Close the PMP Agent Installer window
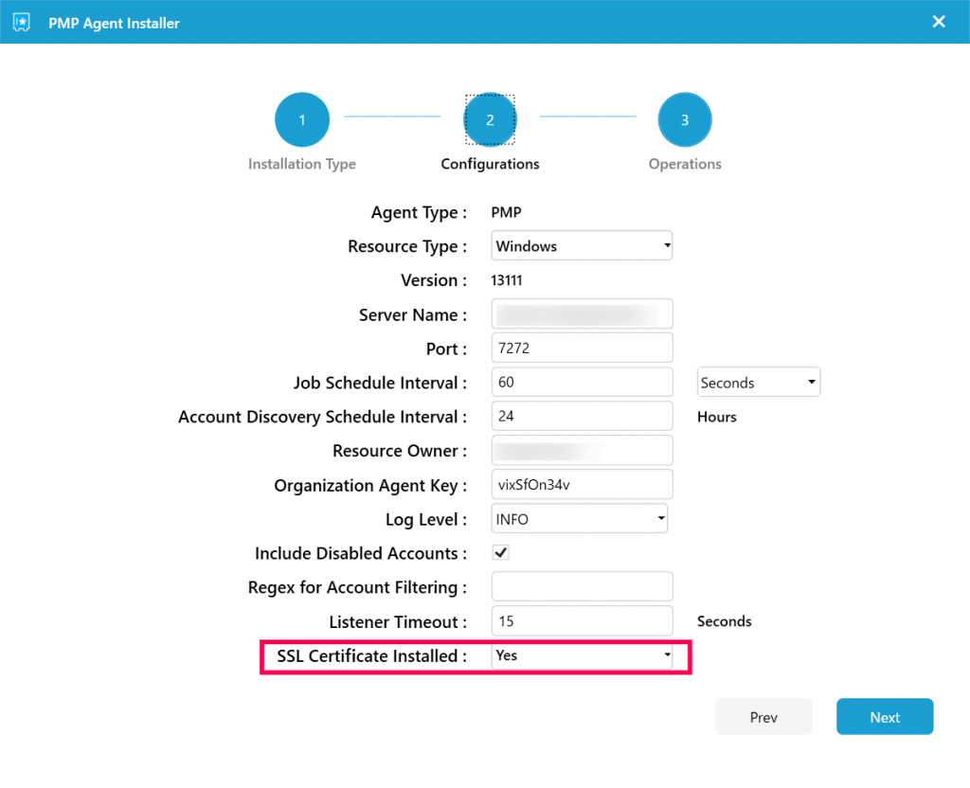Screen dimensions: 970x788 pyautogui.click(x=939, y=22)
